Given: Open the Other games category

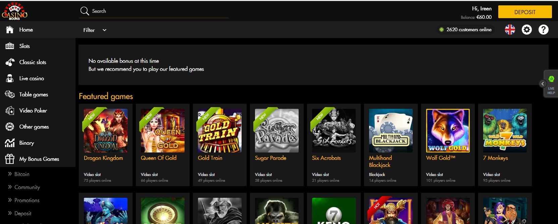Looking at the screenshot, I should 34,127.
